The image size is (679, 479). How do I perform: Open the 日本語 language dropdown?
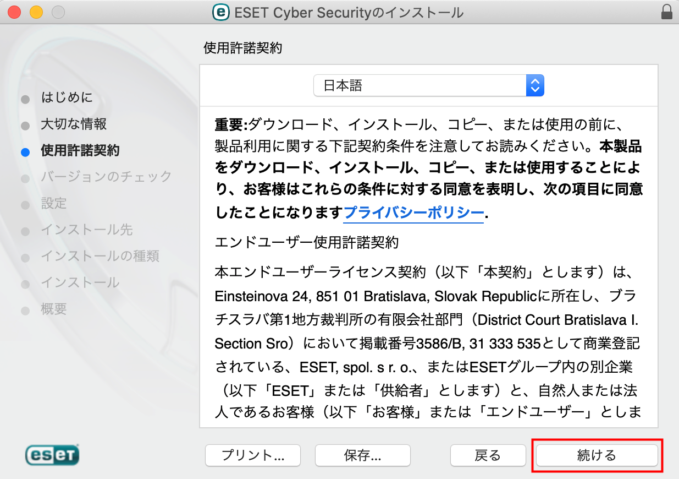pos(428,85)
